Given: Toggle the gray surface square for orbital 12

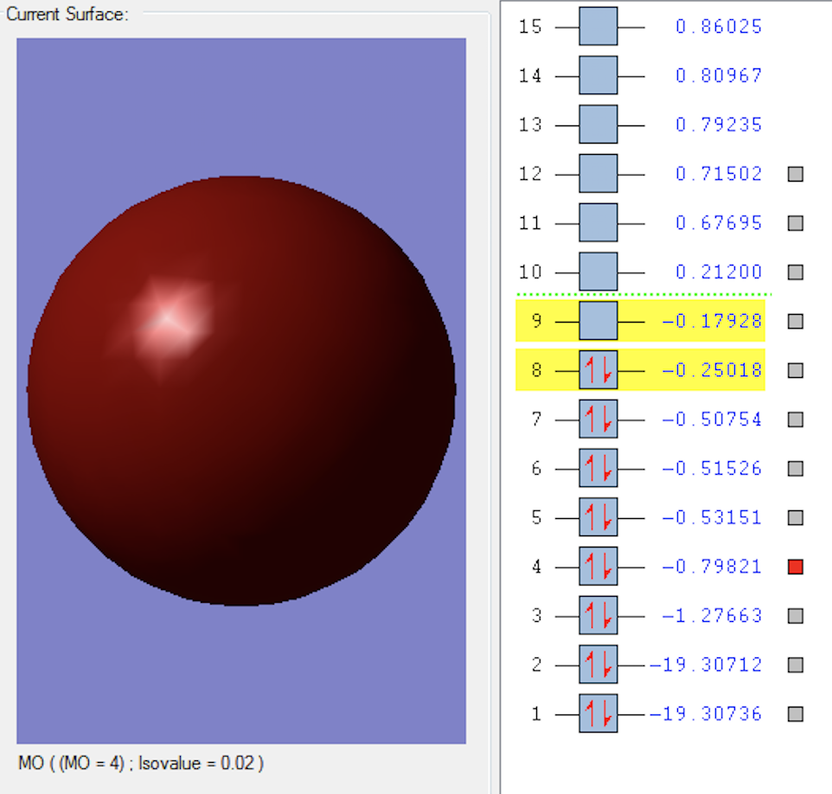Looking at the screenshot, I should click(x=796, y=174).
